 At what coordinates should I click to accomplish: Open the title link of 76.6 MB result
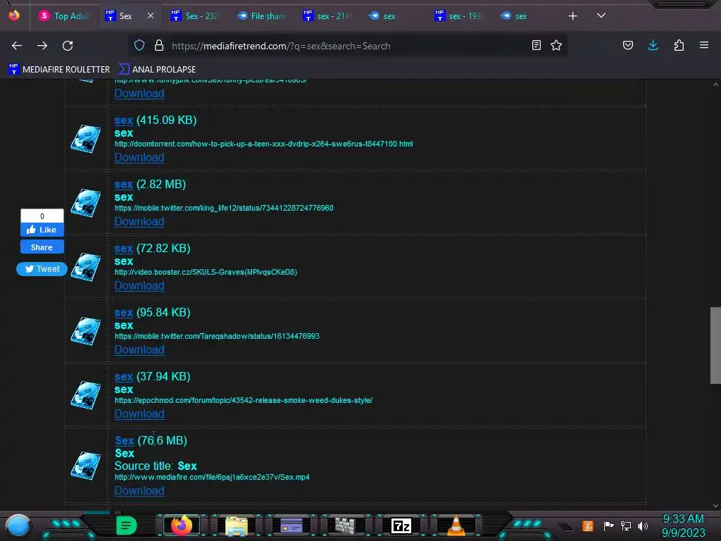click(125, 440)
